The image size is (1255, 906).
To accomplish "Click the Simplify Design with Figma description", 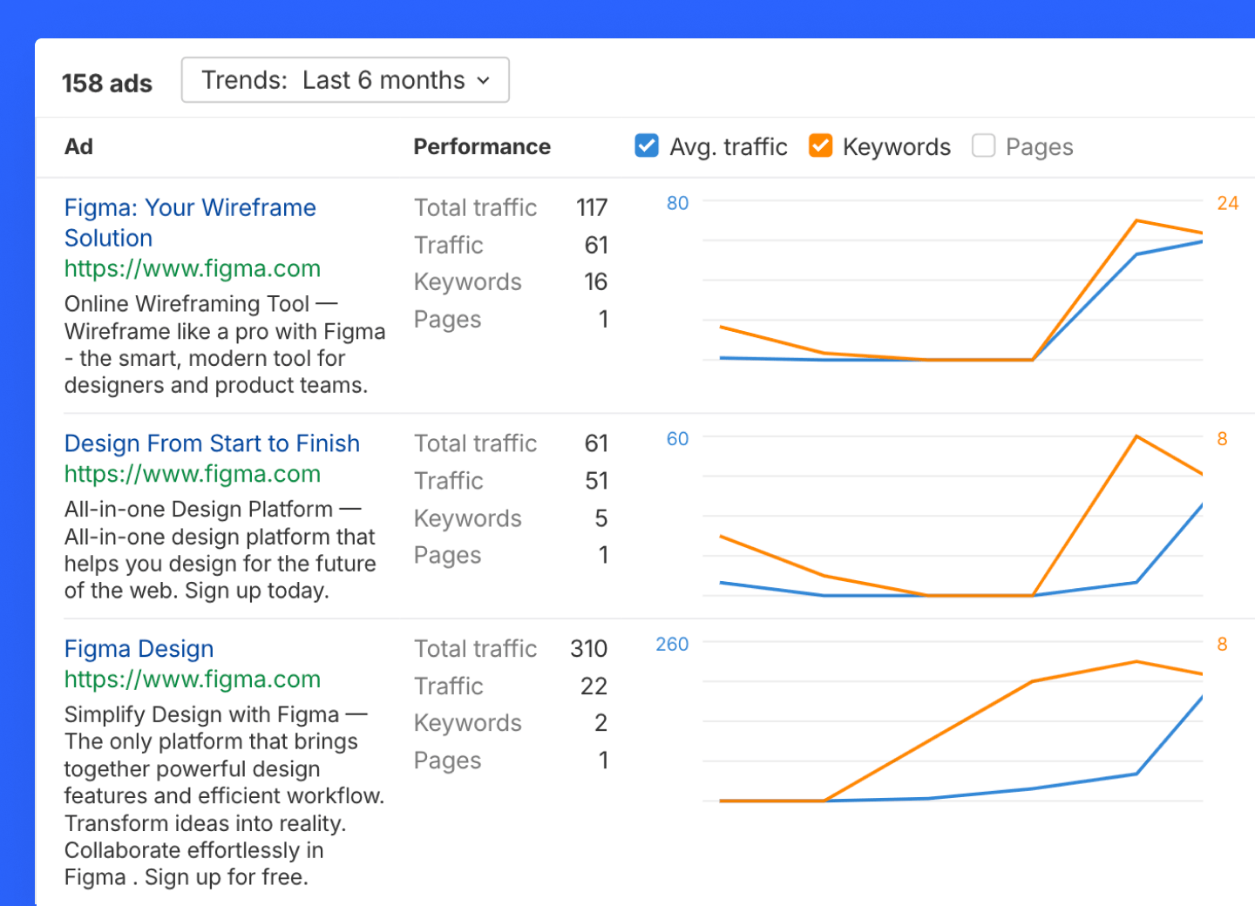I will pyautogui.click(x=224, y=795).
